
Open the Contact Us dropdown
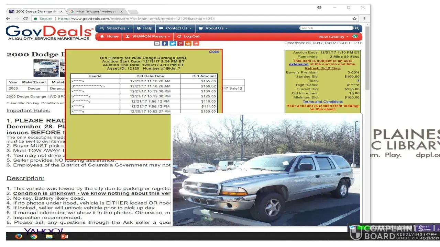[x=176, y=28]
